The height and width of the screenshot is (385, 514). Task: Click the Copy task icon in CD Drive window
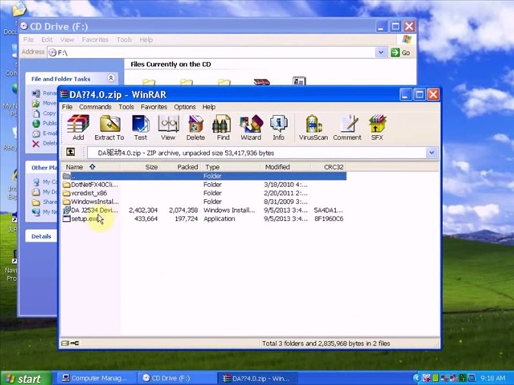[36, 113]
